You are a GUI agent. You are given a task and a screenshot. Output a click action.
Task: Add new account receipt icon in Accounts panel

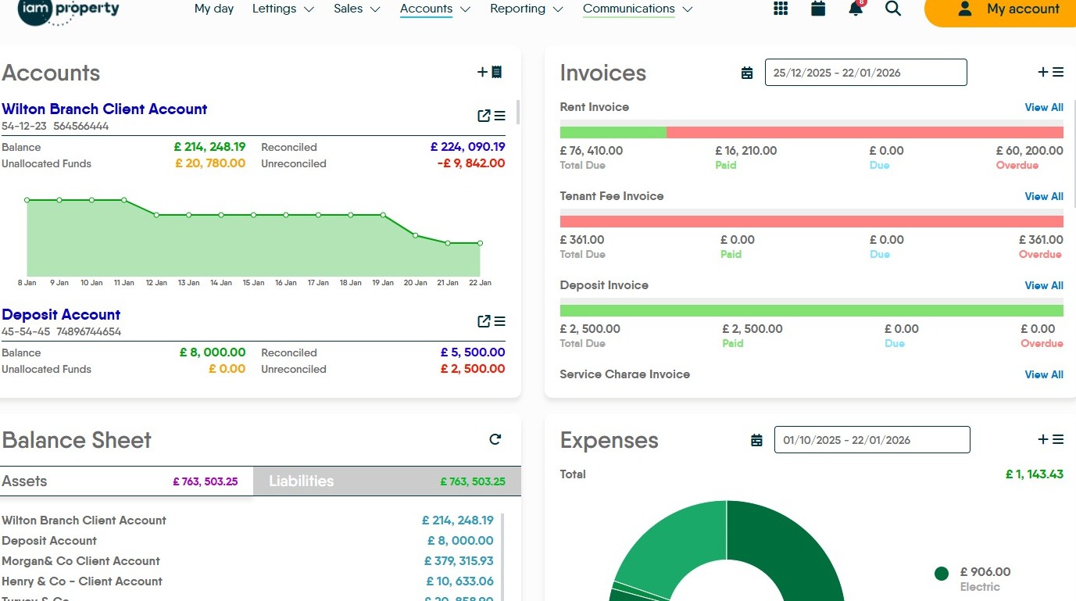point(490,72)
